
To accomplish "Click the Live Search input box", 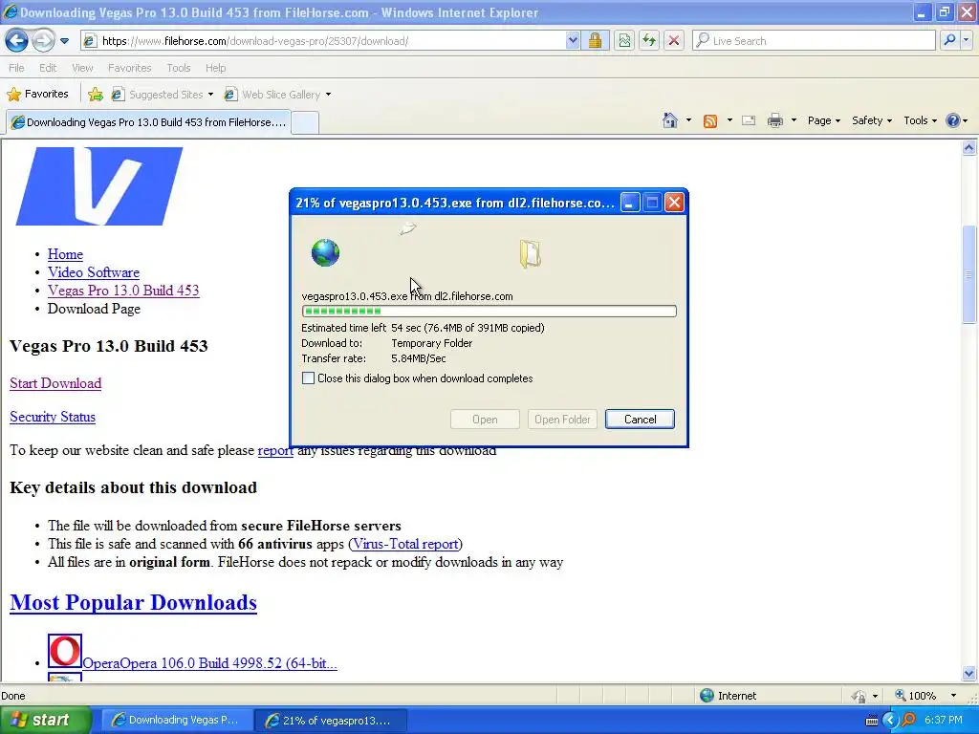I will coord(815,41).
